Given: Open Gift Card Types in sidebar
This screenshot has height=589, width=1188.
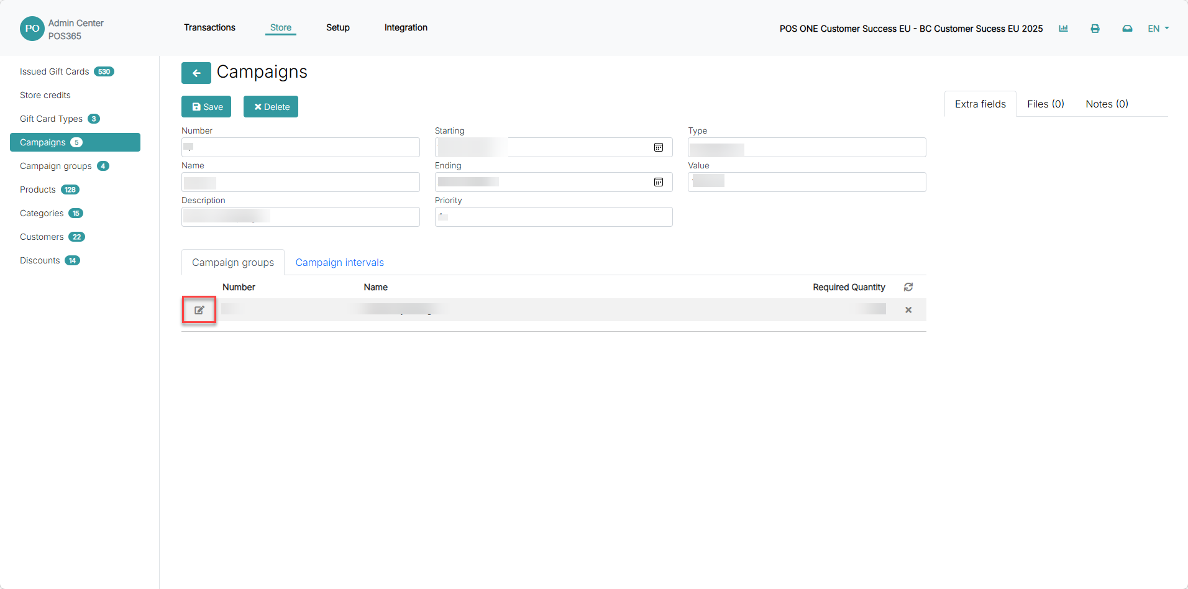Looking at the screenshot, I should pyautogui.click(x=60, y=119).
